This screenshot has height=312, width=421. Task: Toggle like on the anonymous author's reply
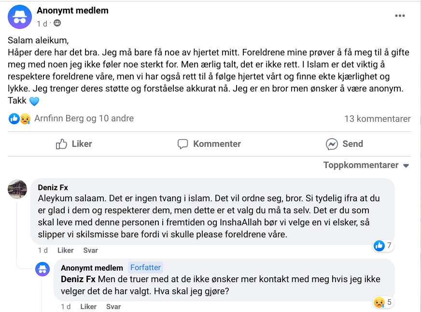coord(89,307)
